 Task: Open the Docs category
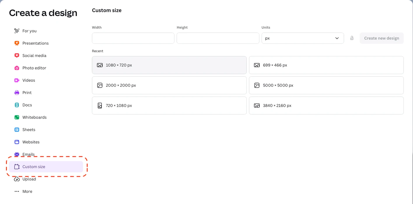[27, 105]
